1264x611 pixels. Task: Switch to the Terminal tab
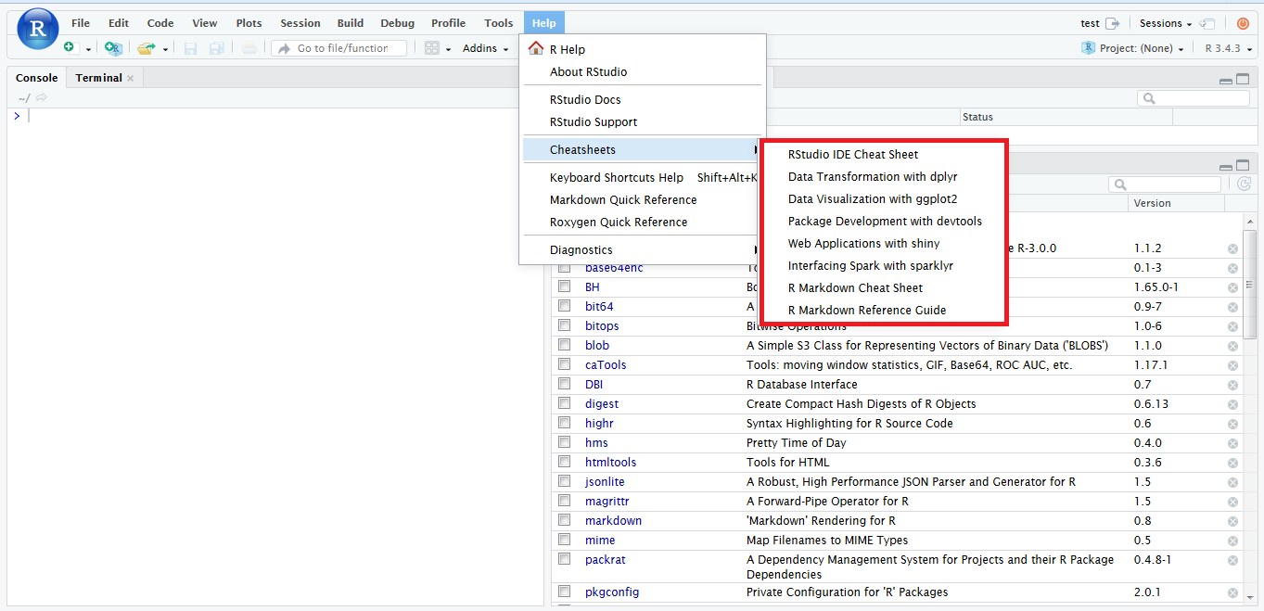tap(99, 78)
